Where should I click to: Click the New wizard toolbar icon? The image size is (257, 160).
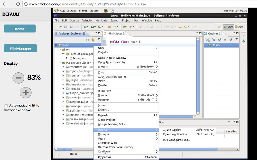pyautogui.click(x=58, y=27)
